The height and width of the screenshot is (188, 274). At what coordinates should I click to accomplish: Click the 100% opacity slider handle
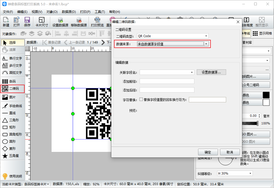pyautogui.click(x=258, y=123)
